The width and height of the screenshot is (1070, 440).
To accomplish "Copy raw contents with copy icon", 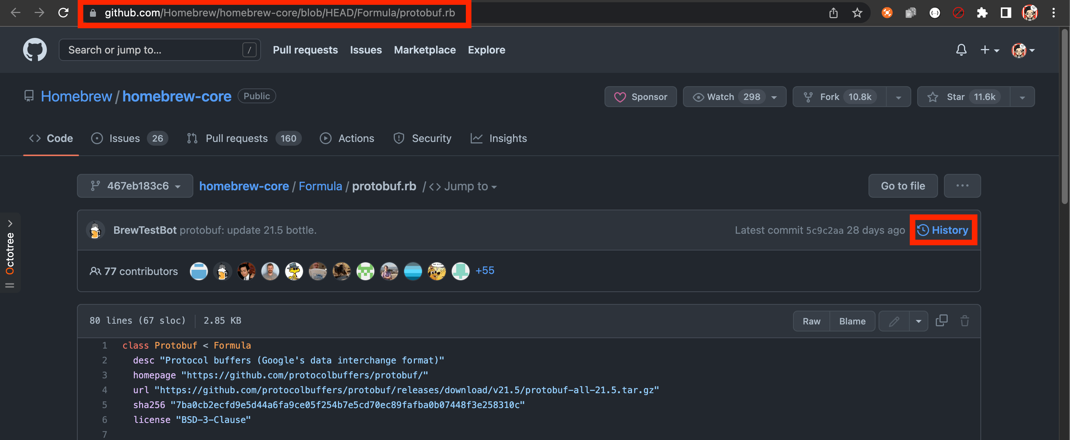I will [941, 320].
